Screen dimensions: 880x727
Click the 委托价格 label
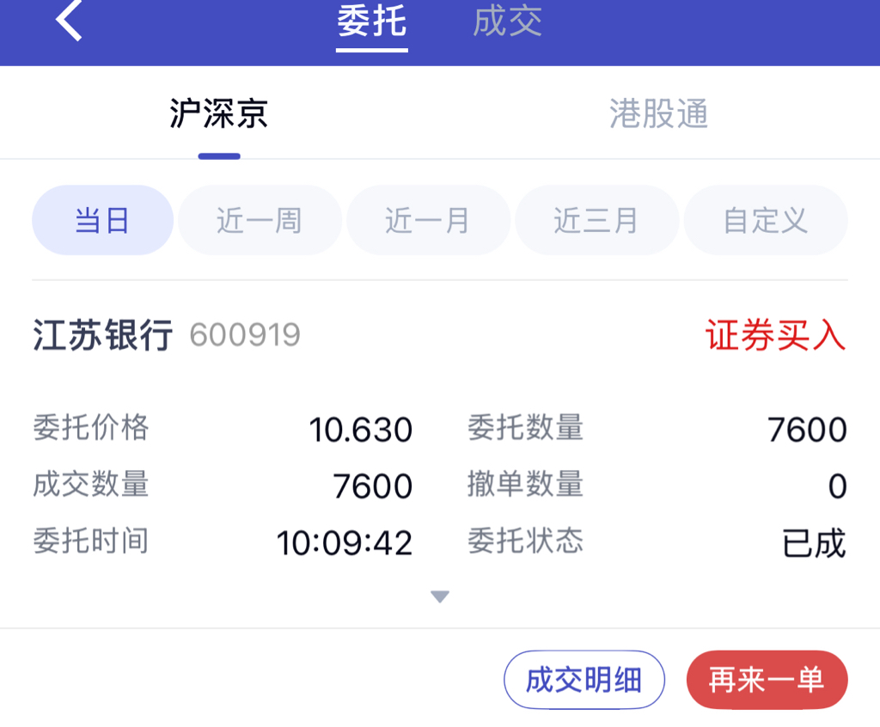point(91,428)
